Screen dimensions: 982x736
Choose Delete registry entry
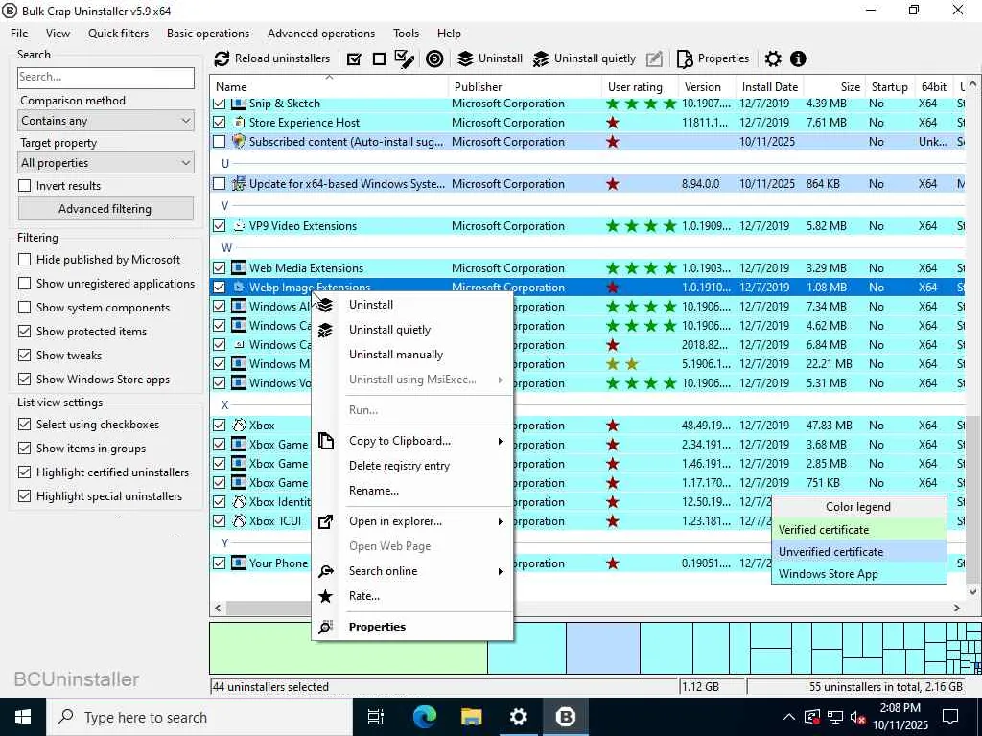click(x=399, y=466)
